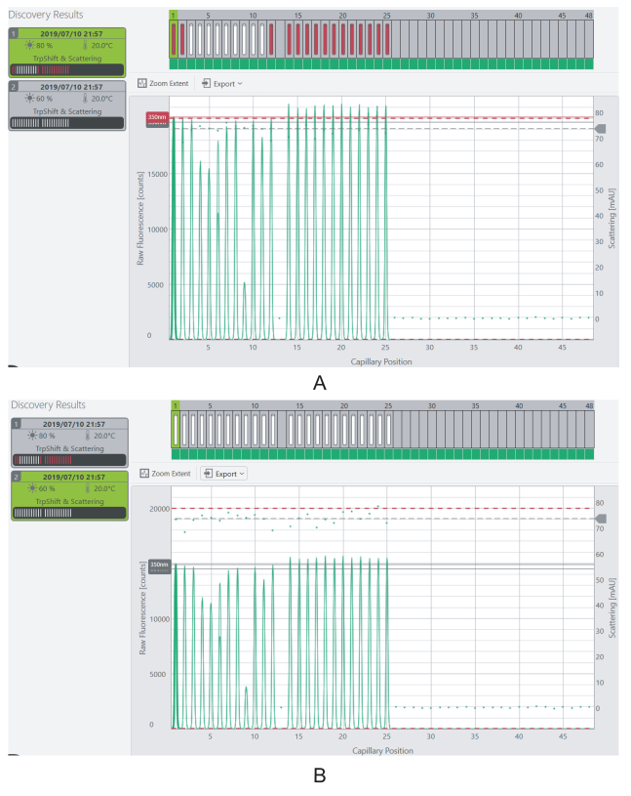Click the Discovery Results heading in panel B
The height and width of the screenshot is (796, 631).
48,404
